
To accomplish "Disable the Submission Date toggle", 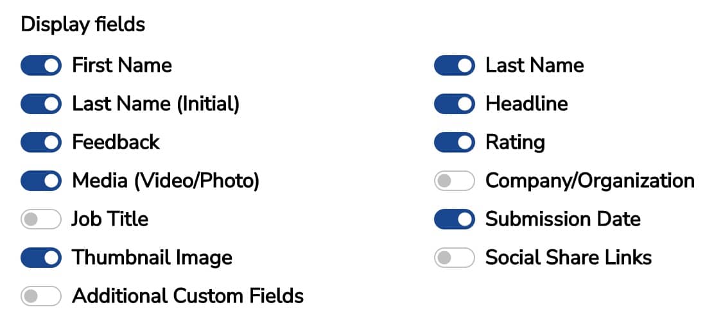I will [x=455, y=219].
